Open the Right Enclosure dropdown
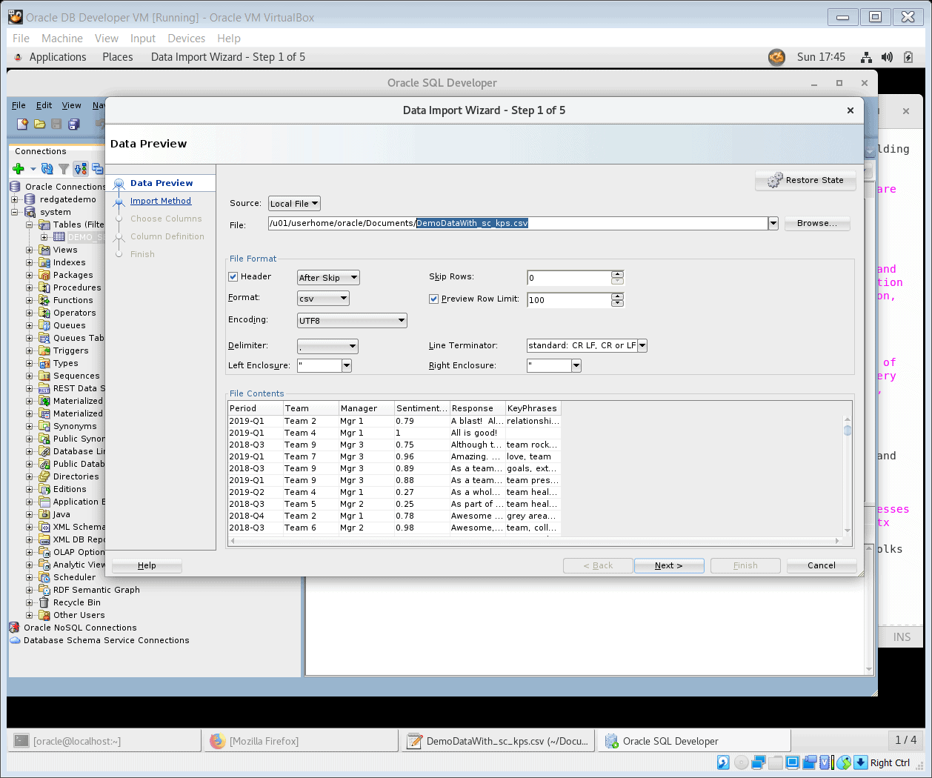 tap(576, 365)
